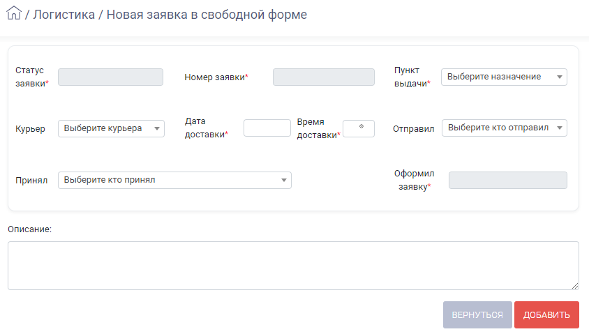
Task: Open the Выберите назначение dropdown
Action: click(504, 77)
